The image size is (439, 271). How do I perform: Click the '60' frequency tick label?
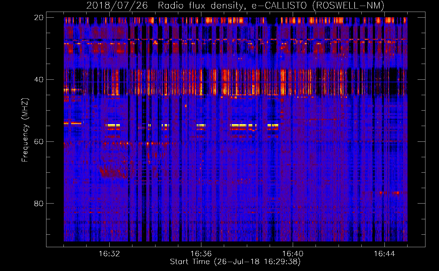coord(39,142)
